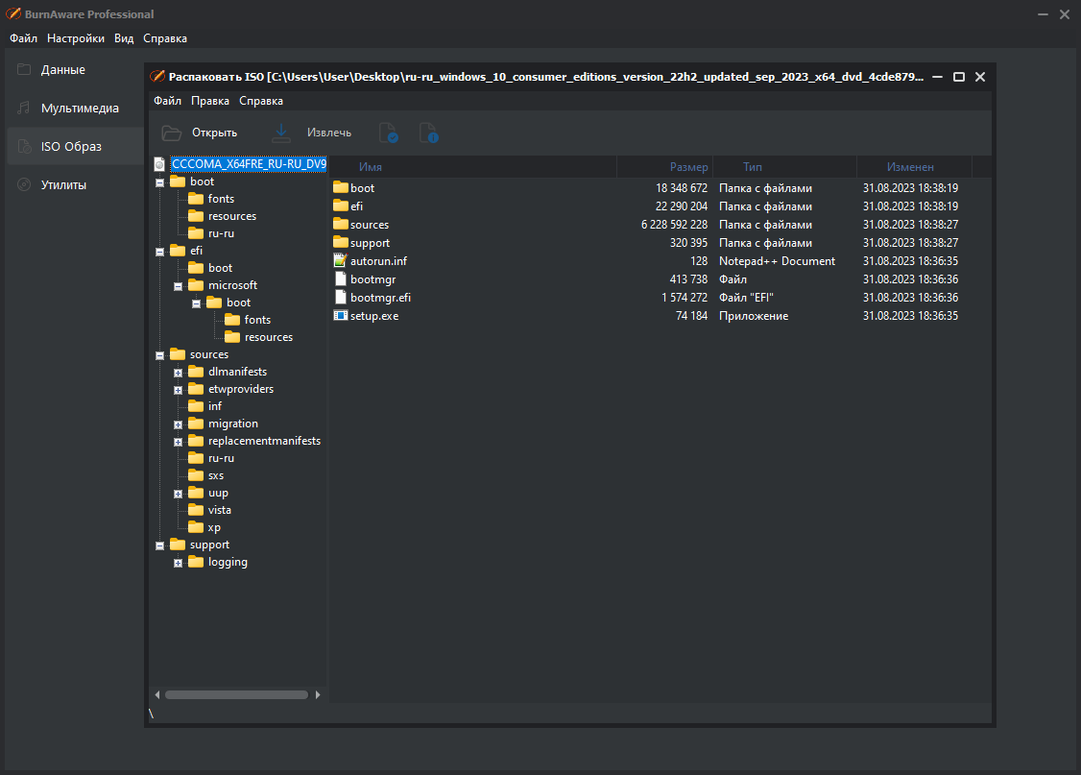Click the Open folder toolbar icon
Screen dimensions: 1081x775
172,133
